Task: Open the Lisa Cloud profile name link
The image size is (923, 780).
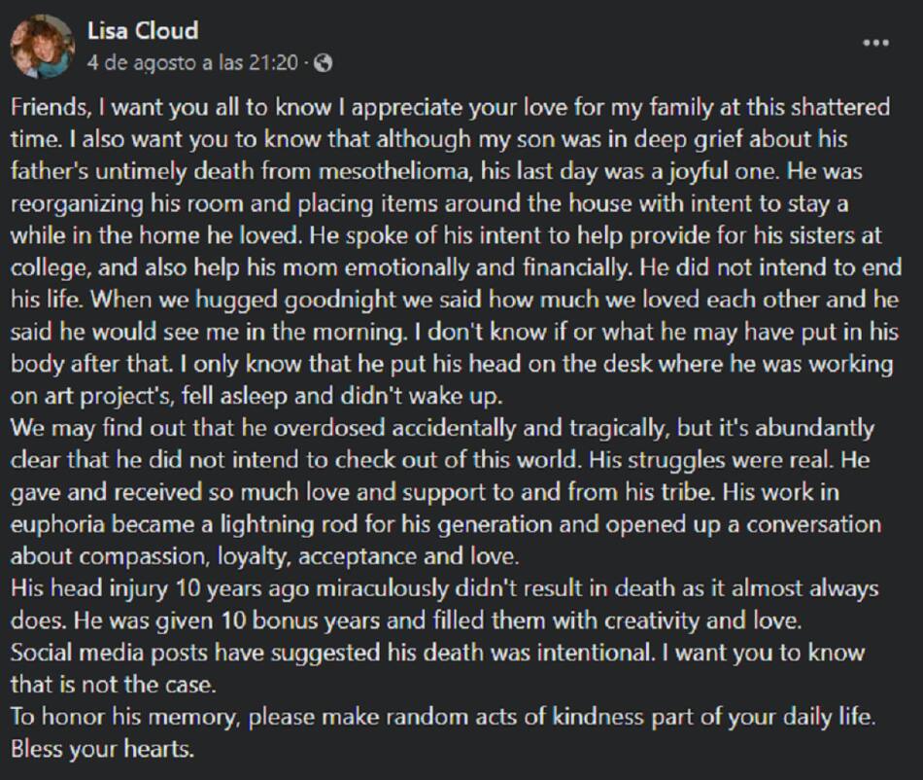Action: click(x=143, y=30)
